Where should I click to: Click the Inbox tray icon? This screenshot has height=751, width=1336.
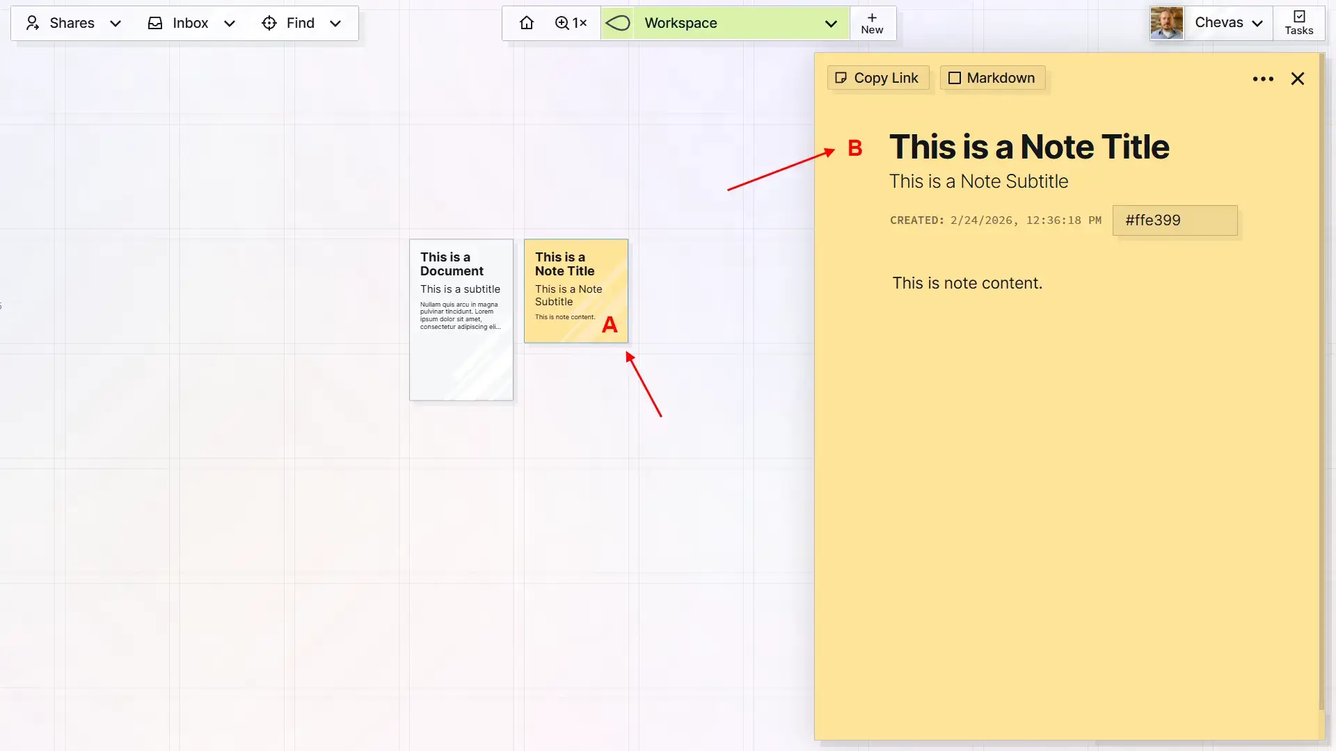tap(154, 23)
